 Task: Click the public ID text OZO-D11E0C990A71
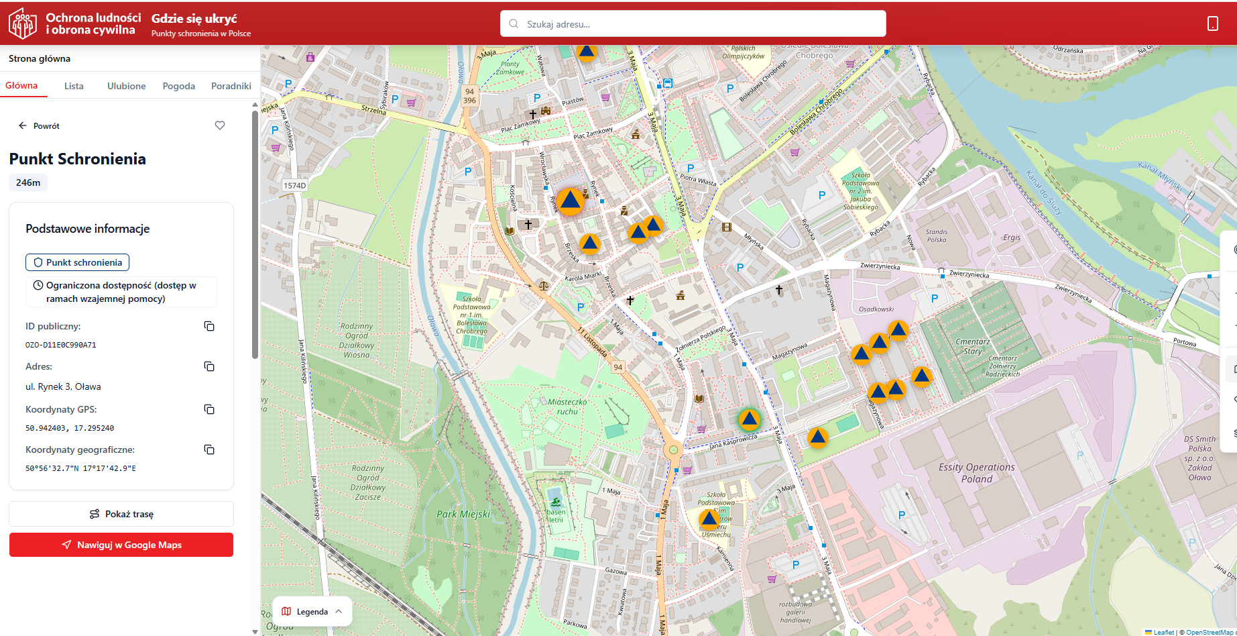coord(61,345)
